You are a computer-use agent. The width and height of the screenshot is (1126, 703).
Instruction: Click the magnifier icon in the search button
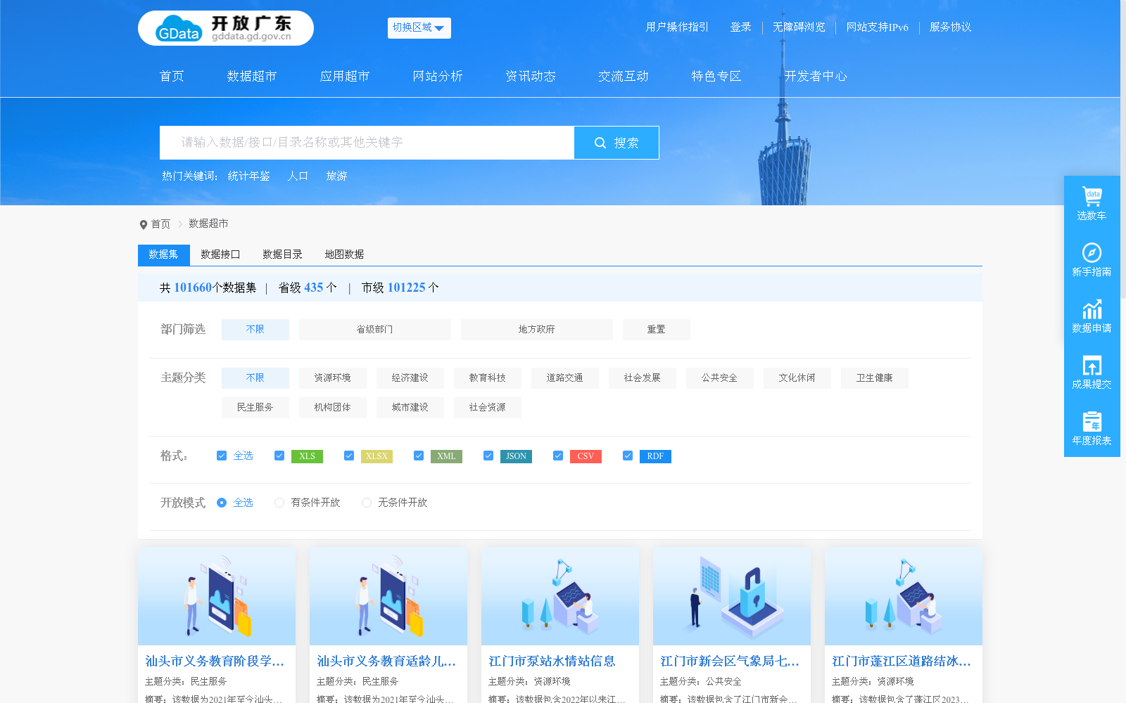pyautogui.click(x=600, y=142)
